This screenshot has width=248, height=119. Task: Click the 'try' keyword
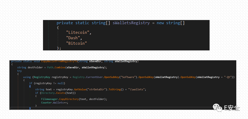[19, 71]
